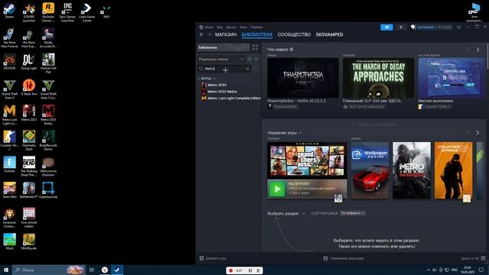Open the SKSVAMPED profile tab
Image resolution: width=489 pixels, height=275 pixels.
coord(329,34)
